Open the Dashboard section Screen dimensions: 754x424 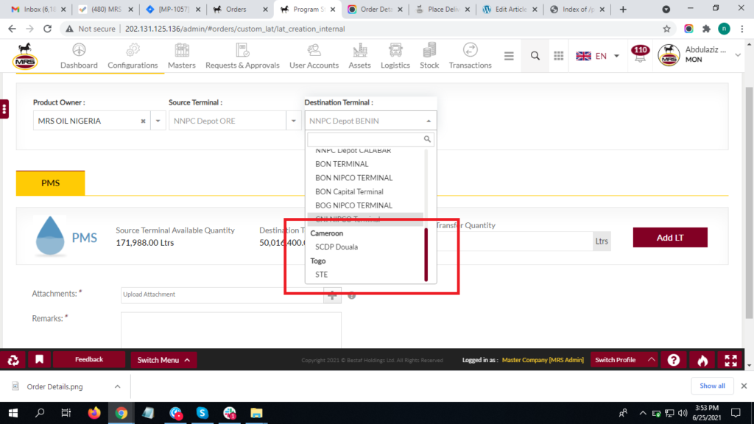click(x=79, y=56)
